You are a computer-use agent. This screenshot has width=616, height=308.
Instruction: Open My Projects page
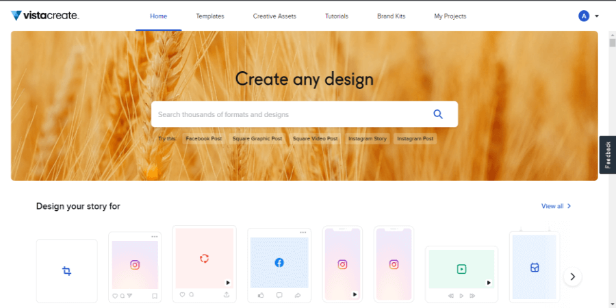450,16
